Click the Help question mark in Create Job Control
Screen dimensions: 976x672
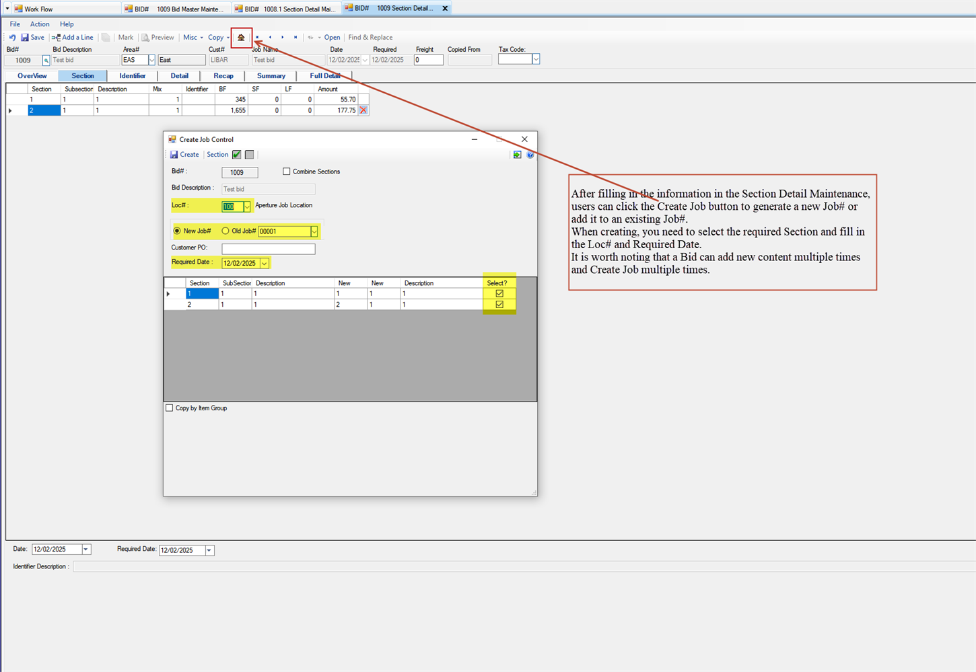pos(530,155)
